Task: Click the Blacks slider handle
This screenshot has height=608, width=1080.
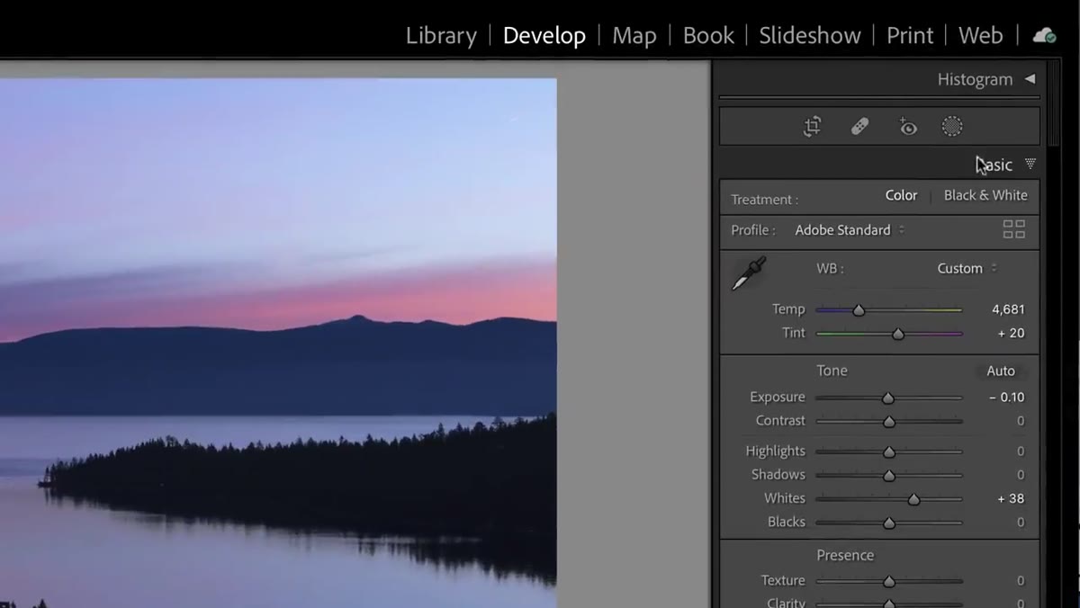Action: coord(889,523)
